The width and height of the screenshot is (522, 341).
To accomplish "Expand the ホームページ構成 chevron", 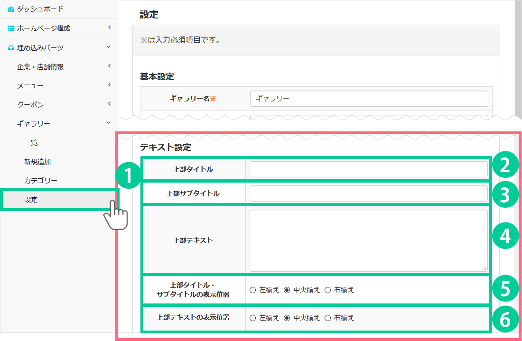I will pyautogui.click(x=109, y=28).
